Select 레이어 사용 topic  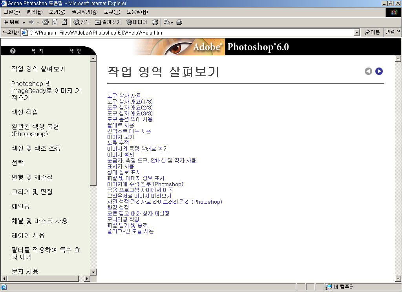pyautogui.click(x=28, y=235)
